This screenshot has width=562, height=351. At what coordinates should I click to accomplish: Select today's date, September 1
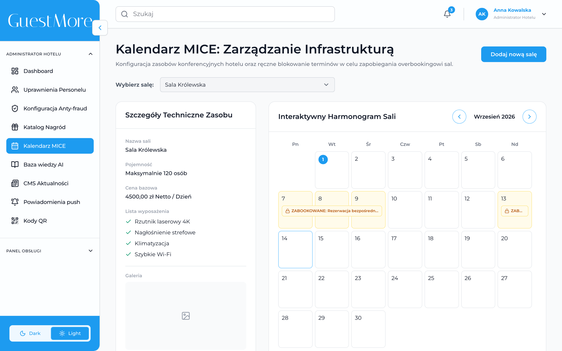pos(332,170)
